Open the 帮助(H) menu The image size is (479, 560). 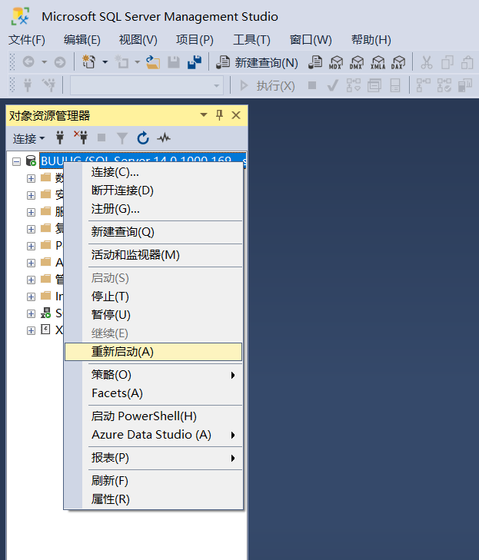coord(371,40)
